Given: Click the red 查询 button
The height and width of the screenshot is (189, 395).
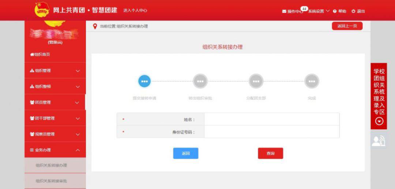Looking at the screenshot, I should [270, 154].
